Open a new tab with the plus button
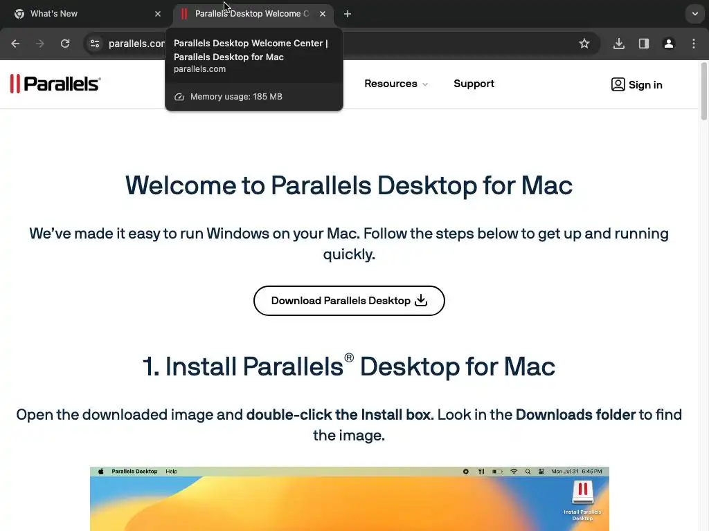Screen dimensions: 709x531 348,14
